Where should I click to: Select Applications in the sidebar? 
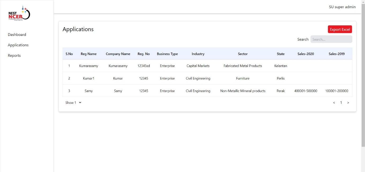coord(18,45)
